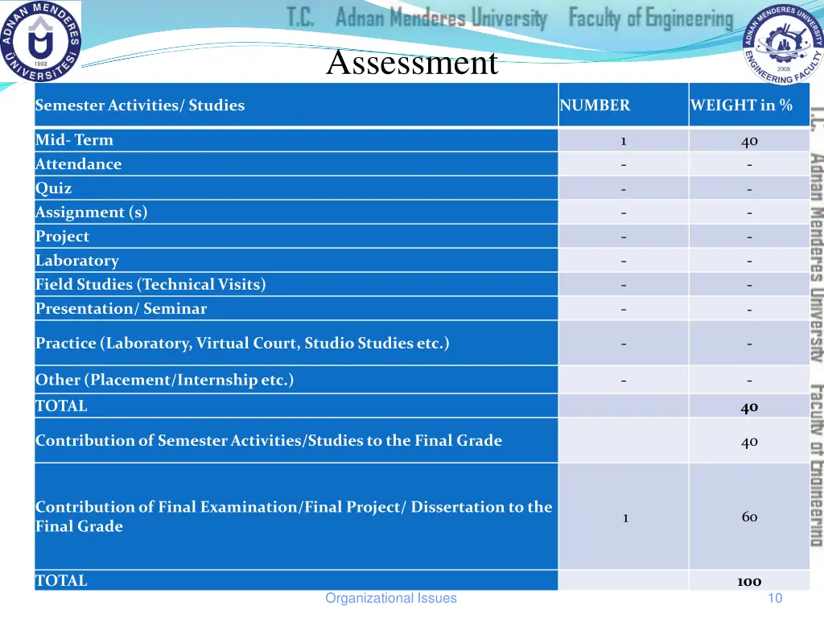824x618 pixels.
Task: Click the Laboratory weight dash cell
Action: click(749, 262)
